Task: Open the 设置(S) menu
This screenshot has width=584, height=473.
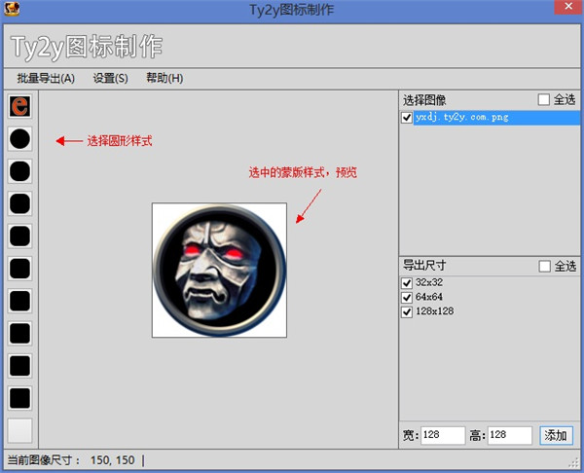Action: pos(110,78)
